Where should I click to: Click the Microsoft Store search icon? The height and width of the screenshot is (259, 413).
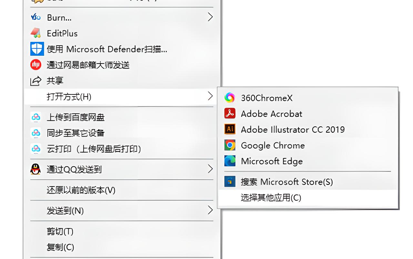[230, 181]
